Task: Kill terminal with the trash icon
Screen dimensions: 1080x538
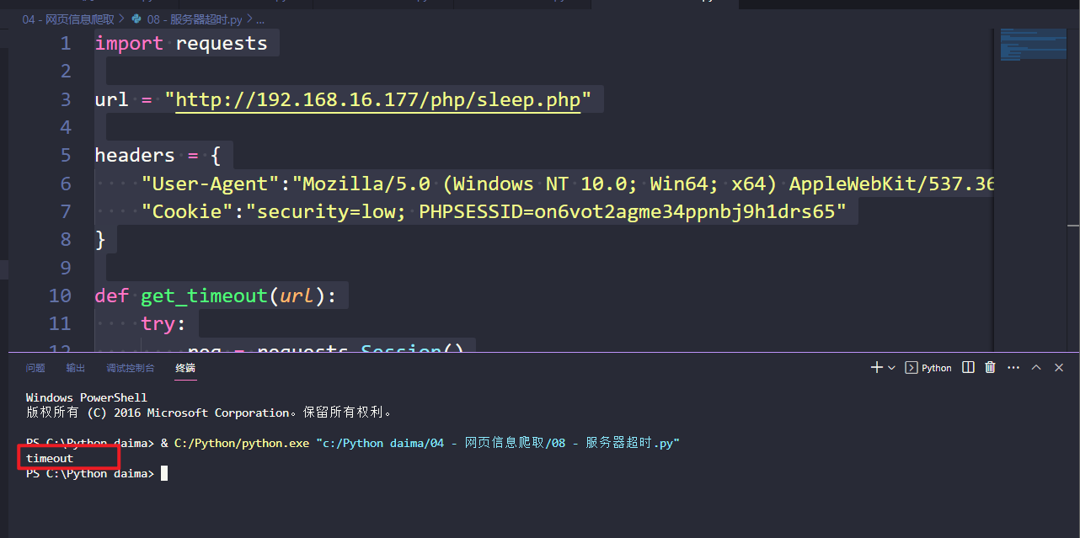Action: [990, 367]
